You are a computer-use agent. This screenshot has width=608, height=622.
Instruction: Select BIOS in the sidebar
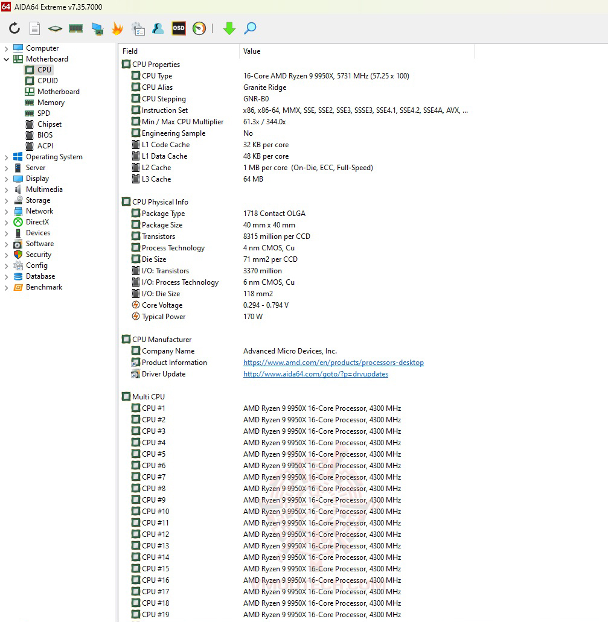pyautogui.click(x=45, y=135)
